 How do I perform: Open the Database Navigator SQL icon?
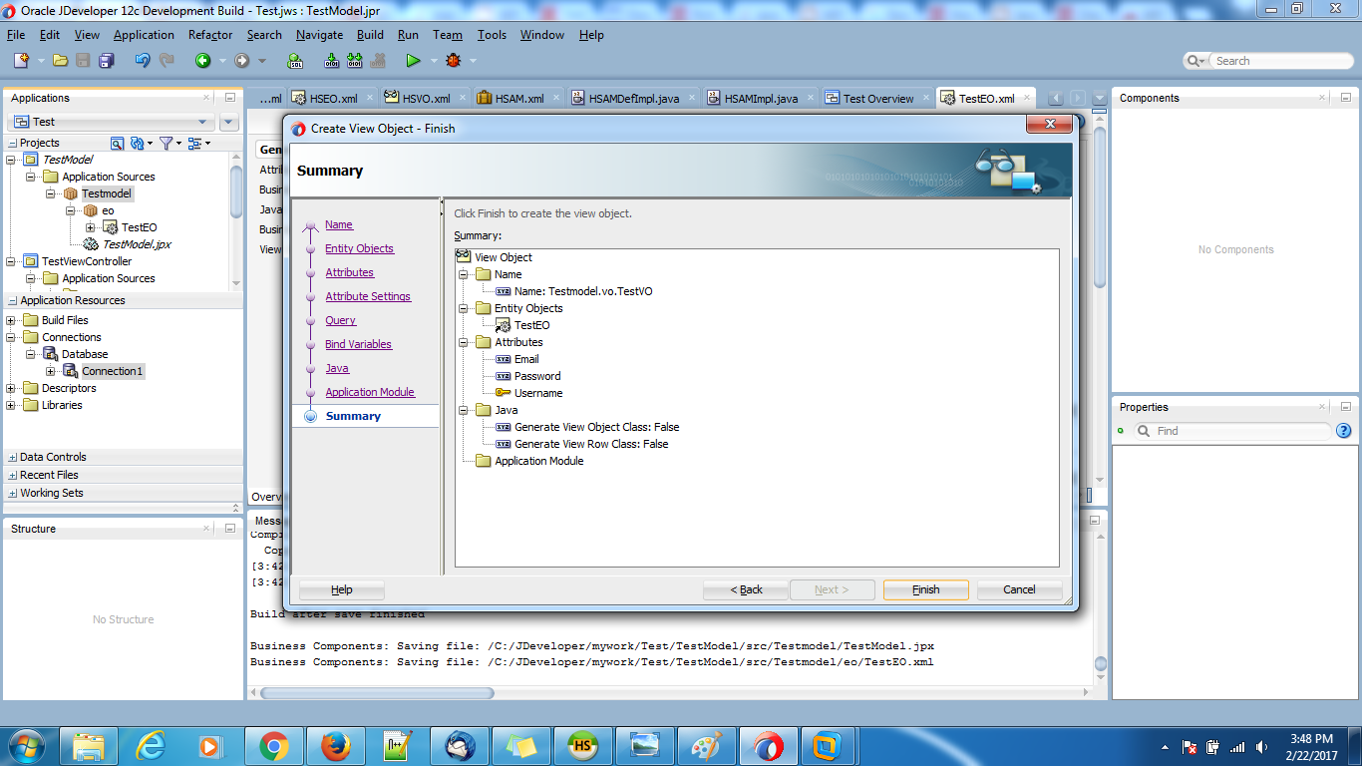pyautogui.click(x=294, y=60)
